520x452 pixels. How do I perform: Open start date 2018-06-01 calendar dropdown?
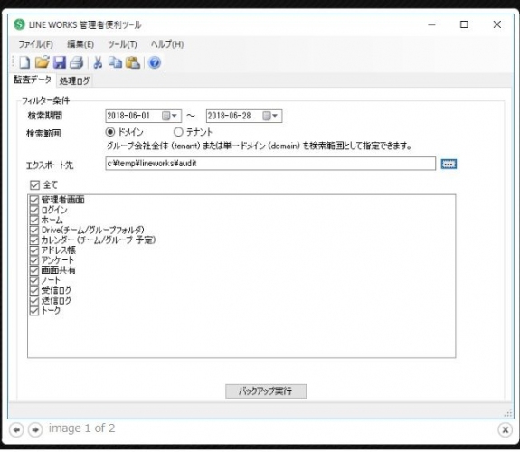(x=170, y=116)
